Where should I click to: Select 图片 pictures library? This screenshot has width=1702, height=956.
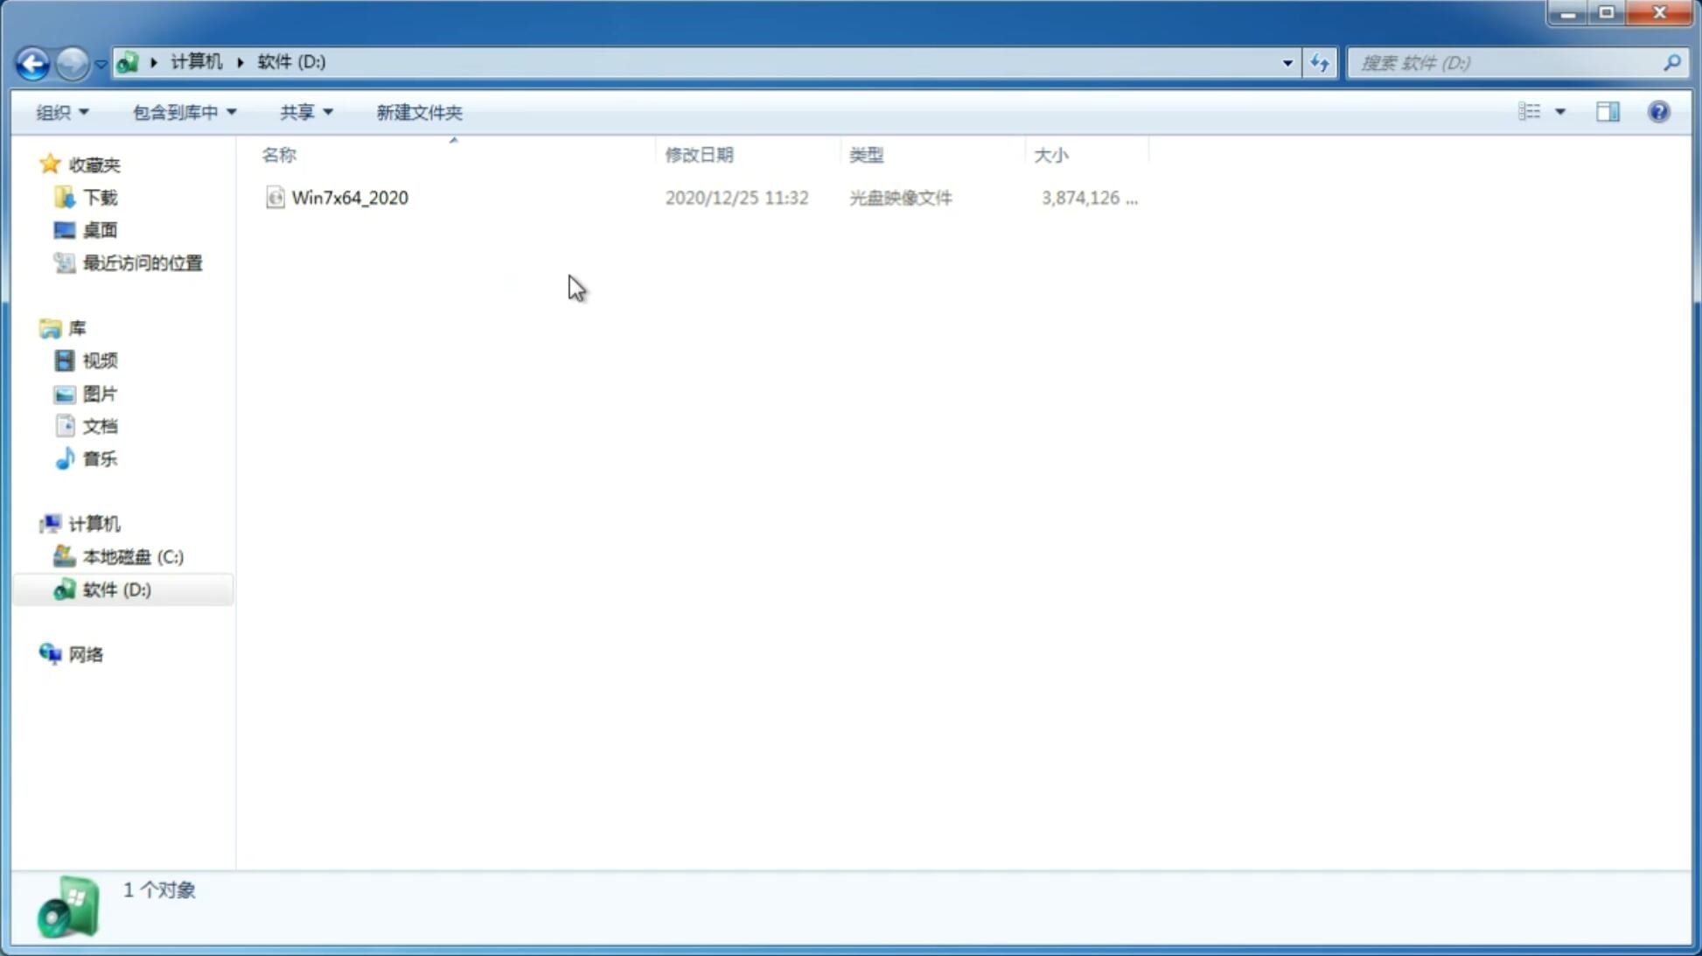click(98, 394)
